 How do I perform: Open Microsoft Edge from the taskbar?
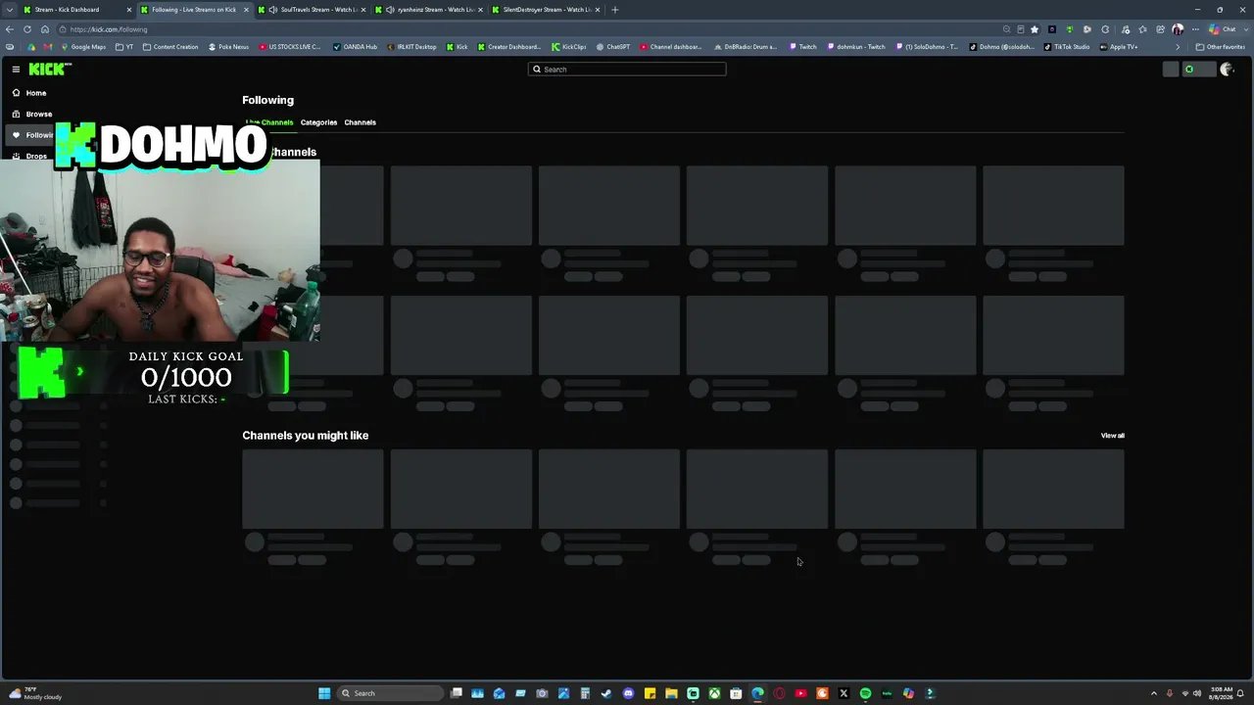(x=757, y=693)
